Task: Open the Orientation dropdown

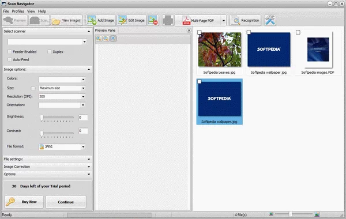Action: point(83,105)
